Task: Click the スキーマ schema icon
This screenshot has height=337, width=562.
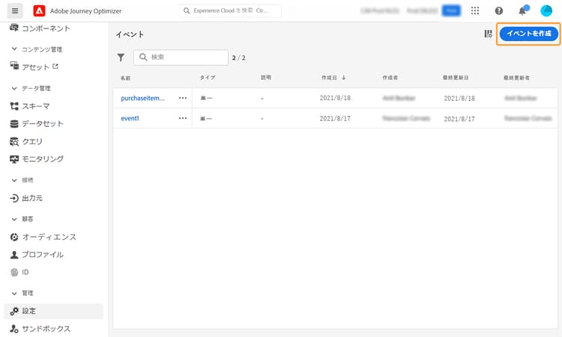Action: coord(14,106)
